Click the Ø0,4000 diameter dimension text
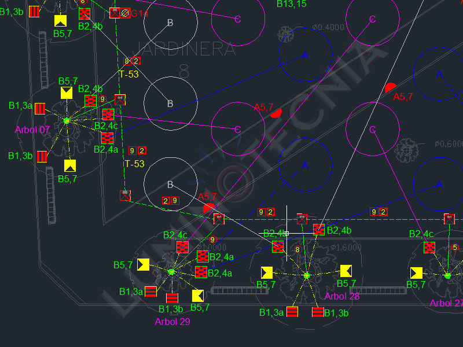The height and width of the screenshot is (347, 463). point(328,27)
